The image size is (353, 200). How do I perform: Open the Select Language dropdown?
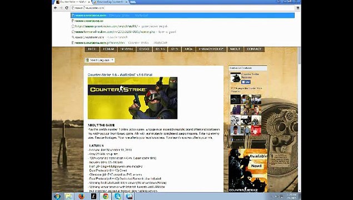[x=100, y=61]
